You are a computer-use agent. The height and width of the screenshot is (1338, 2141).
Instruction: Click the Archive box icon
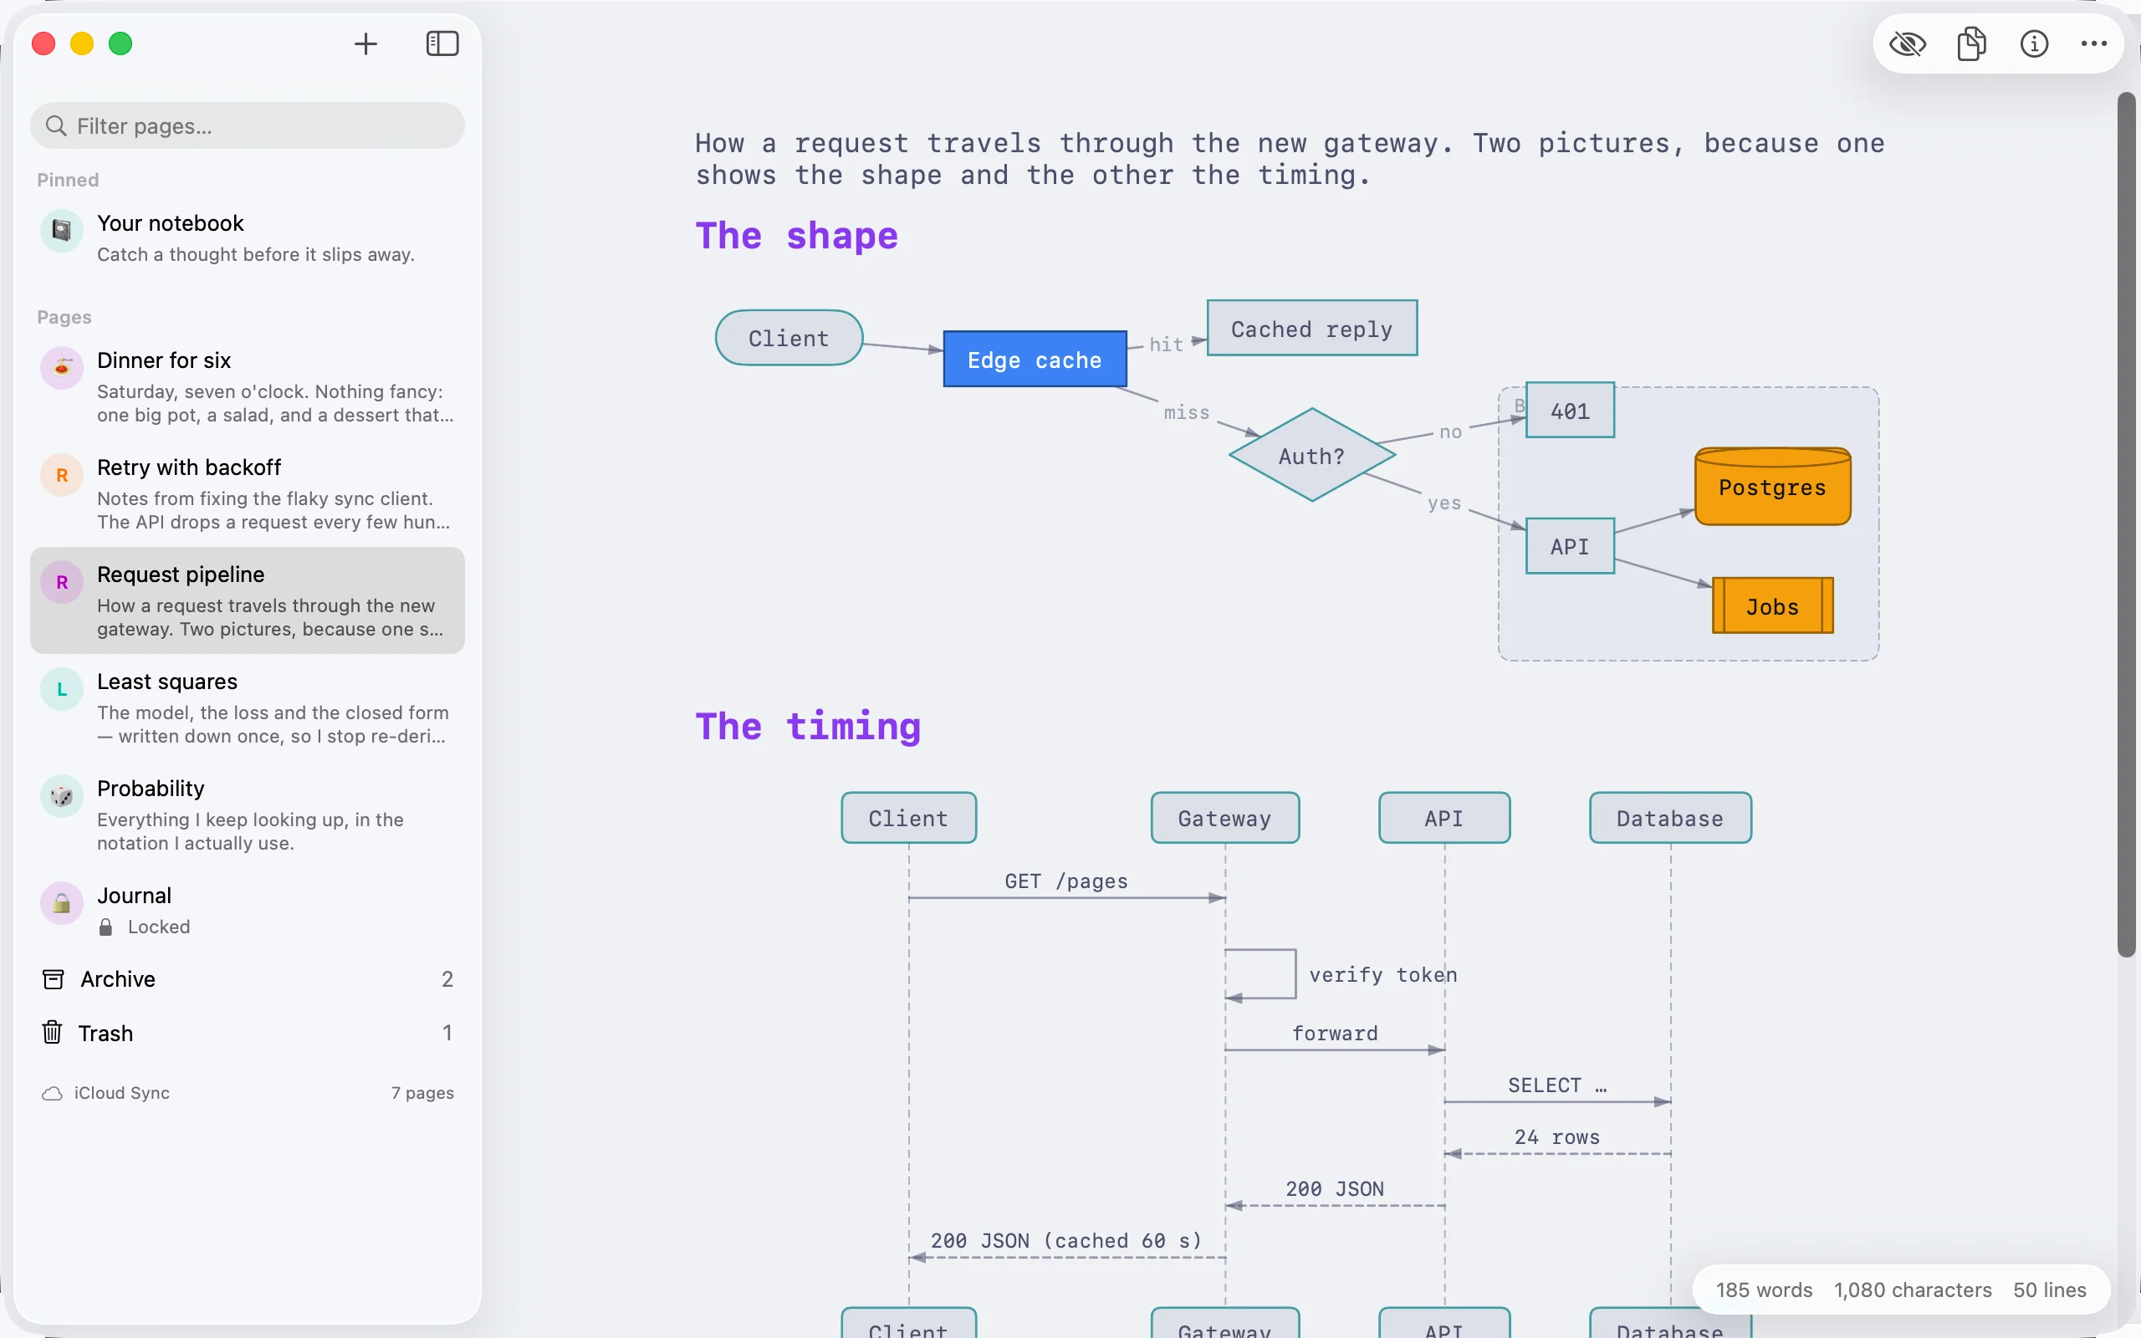pyautogui.click(x=53, y=978)
